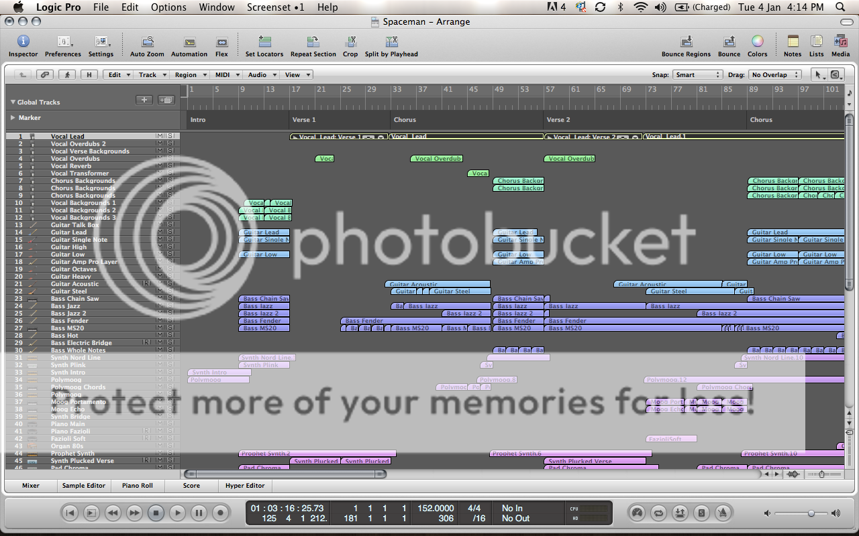Open the Piano Roll tab
The image size is (859, 536).
[x=138, y=486]
